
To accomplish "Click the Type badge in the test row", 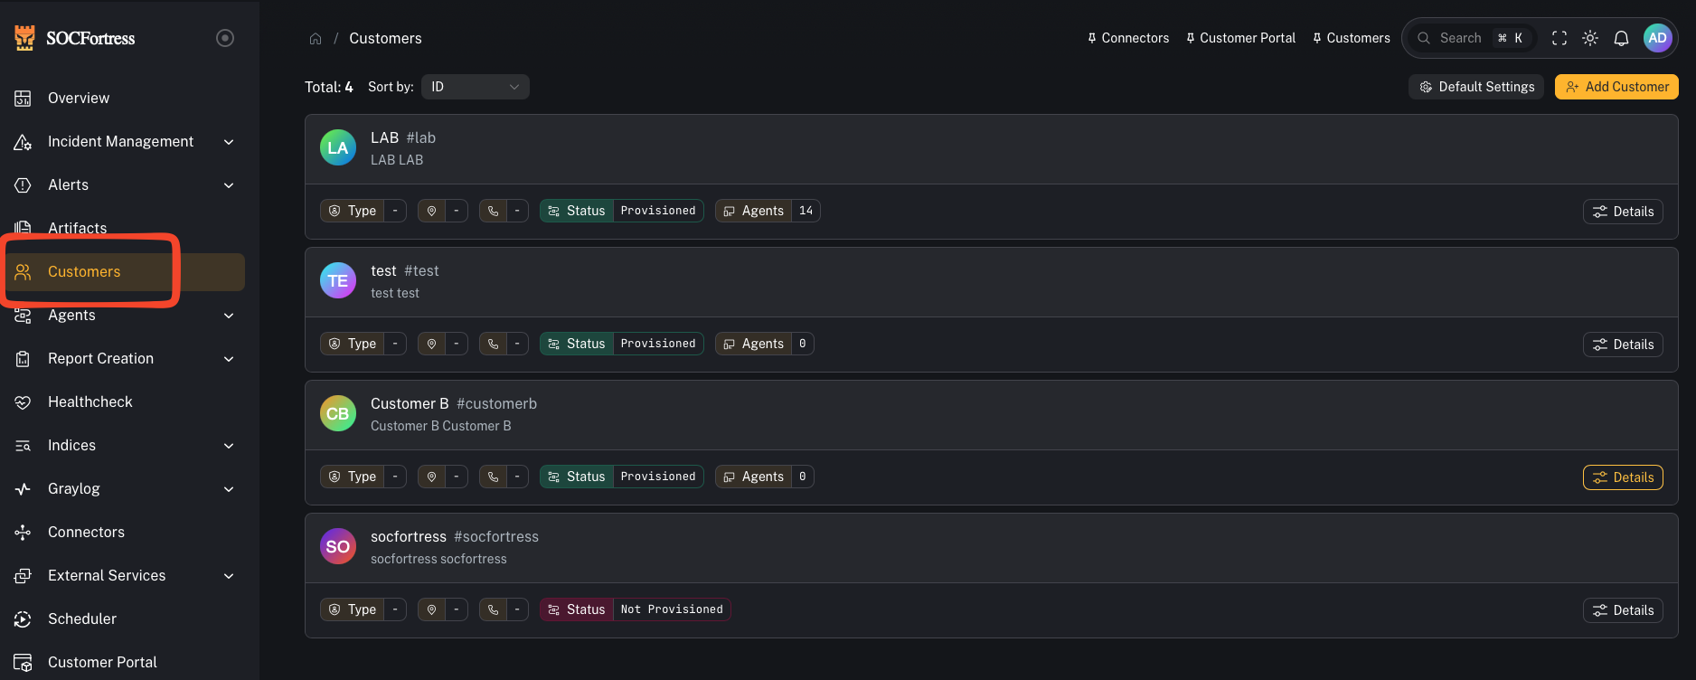I will [363, 344].
